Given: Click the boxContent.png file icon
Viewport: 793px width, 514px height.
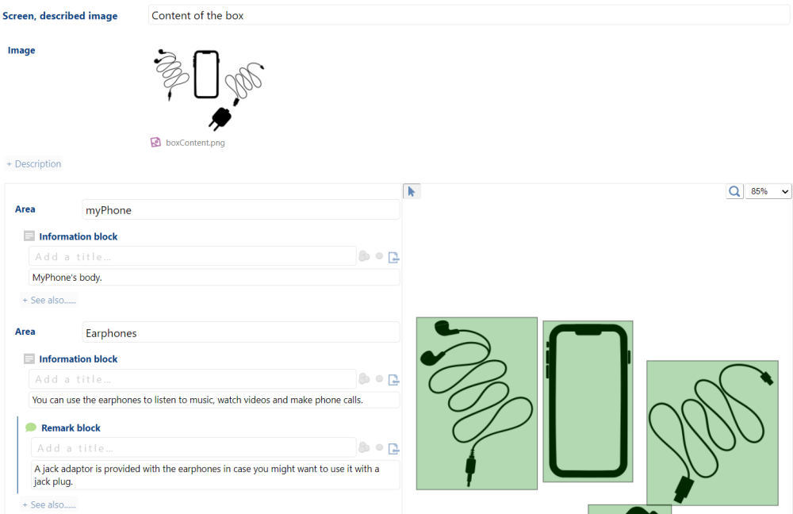Looking at the screenshot, I should click(155, 142).
